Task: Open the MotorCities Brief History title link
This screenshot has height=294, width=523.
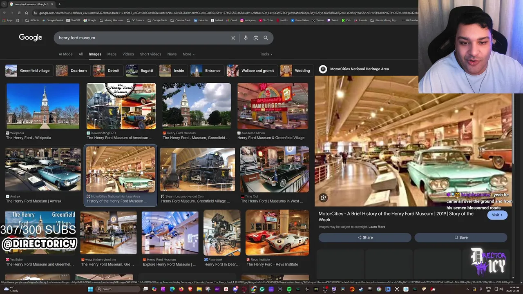Action: pos(396,216)
